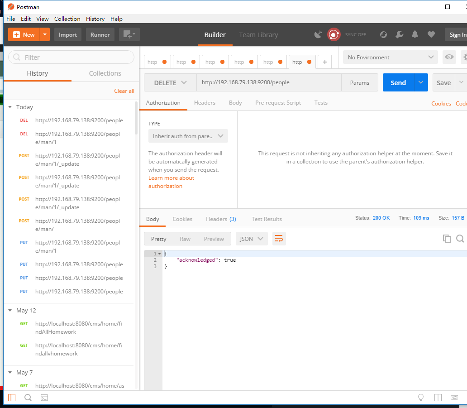Open the Headers tab of the request
467x408 pixels.
[x=205, y=103]
